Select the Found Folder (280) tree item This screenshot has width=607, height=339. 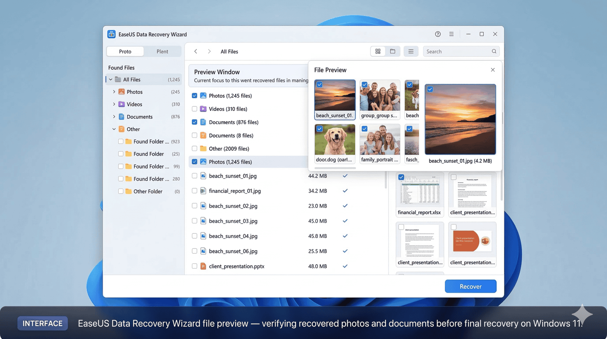[x=149, y=179]
